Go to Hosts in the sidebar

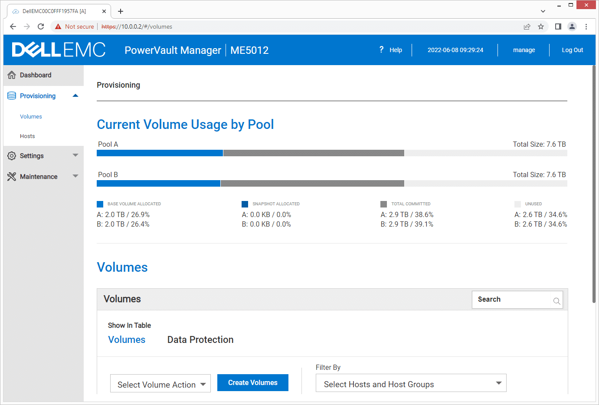pyautogui.click(x=27, y=136)
